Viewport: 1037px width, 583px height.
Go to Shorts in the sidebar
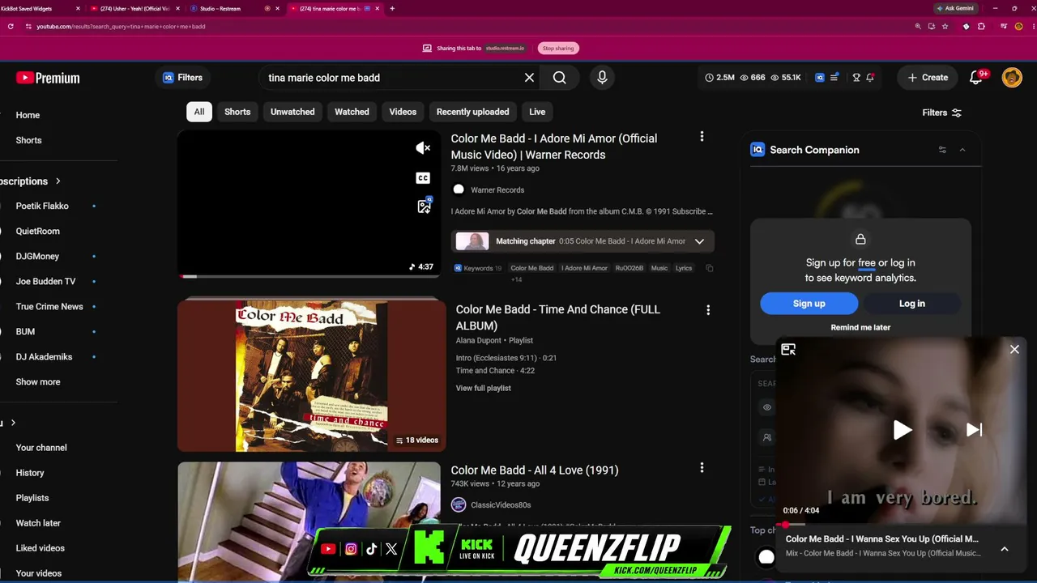tap(28, 140)
